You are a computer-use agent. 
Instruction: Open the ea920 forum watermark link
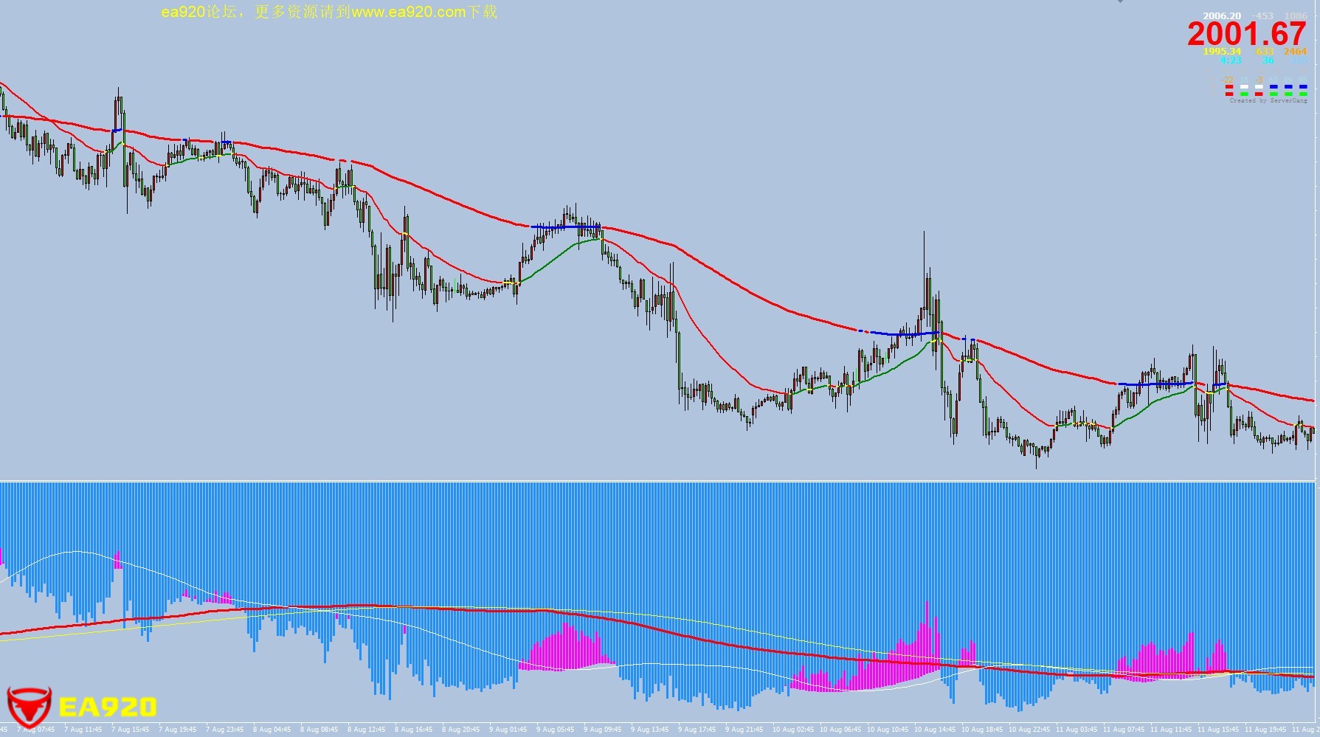point(329,12)
